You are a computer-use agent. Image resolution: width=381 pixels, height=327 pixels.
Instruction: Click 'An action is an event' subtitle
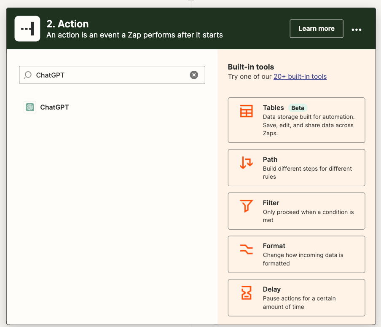134,35
